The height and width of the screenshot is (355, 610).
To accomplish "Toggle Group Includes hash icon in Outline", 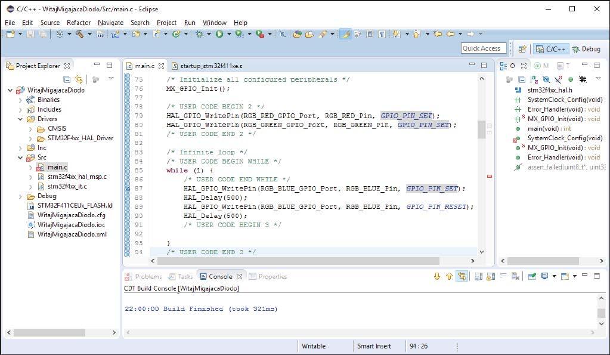I will [x=583, y=79].
